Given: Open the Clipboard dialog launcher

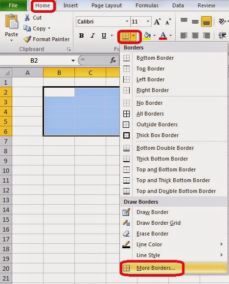Looking at the screenshot, I should click(x=69, y=49).
